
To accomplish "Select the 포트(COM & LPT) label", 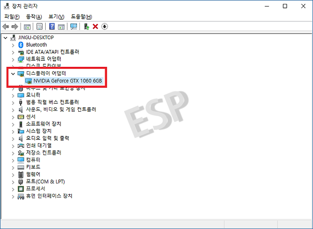I will (x=45, y=182).
